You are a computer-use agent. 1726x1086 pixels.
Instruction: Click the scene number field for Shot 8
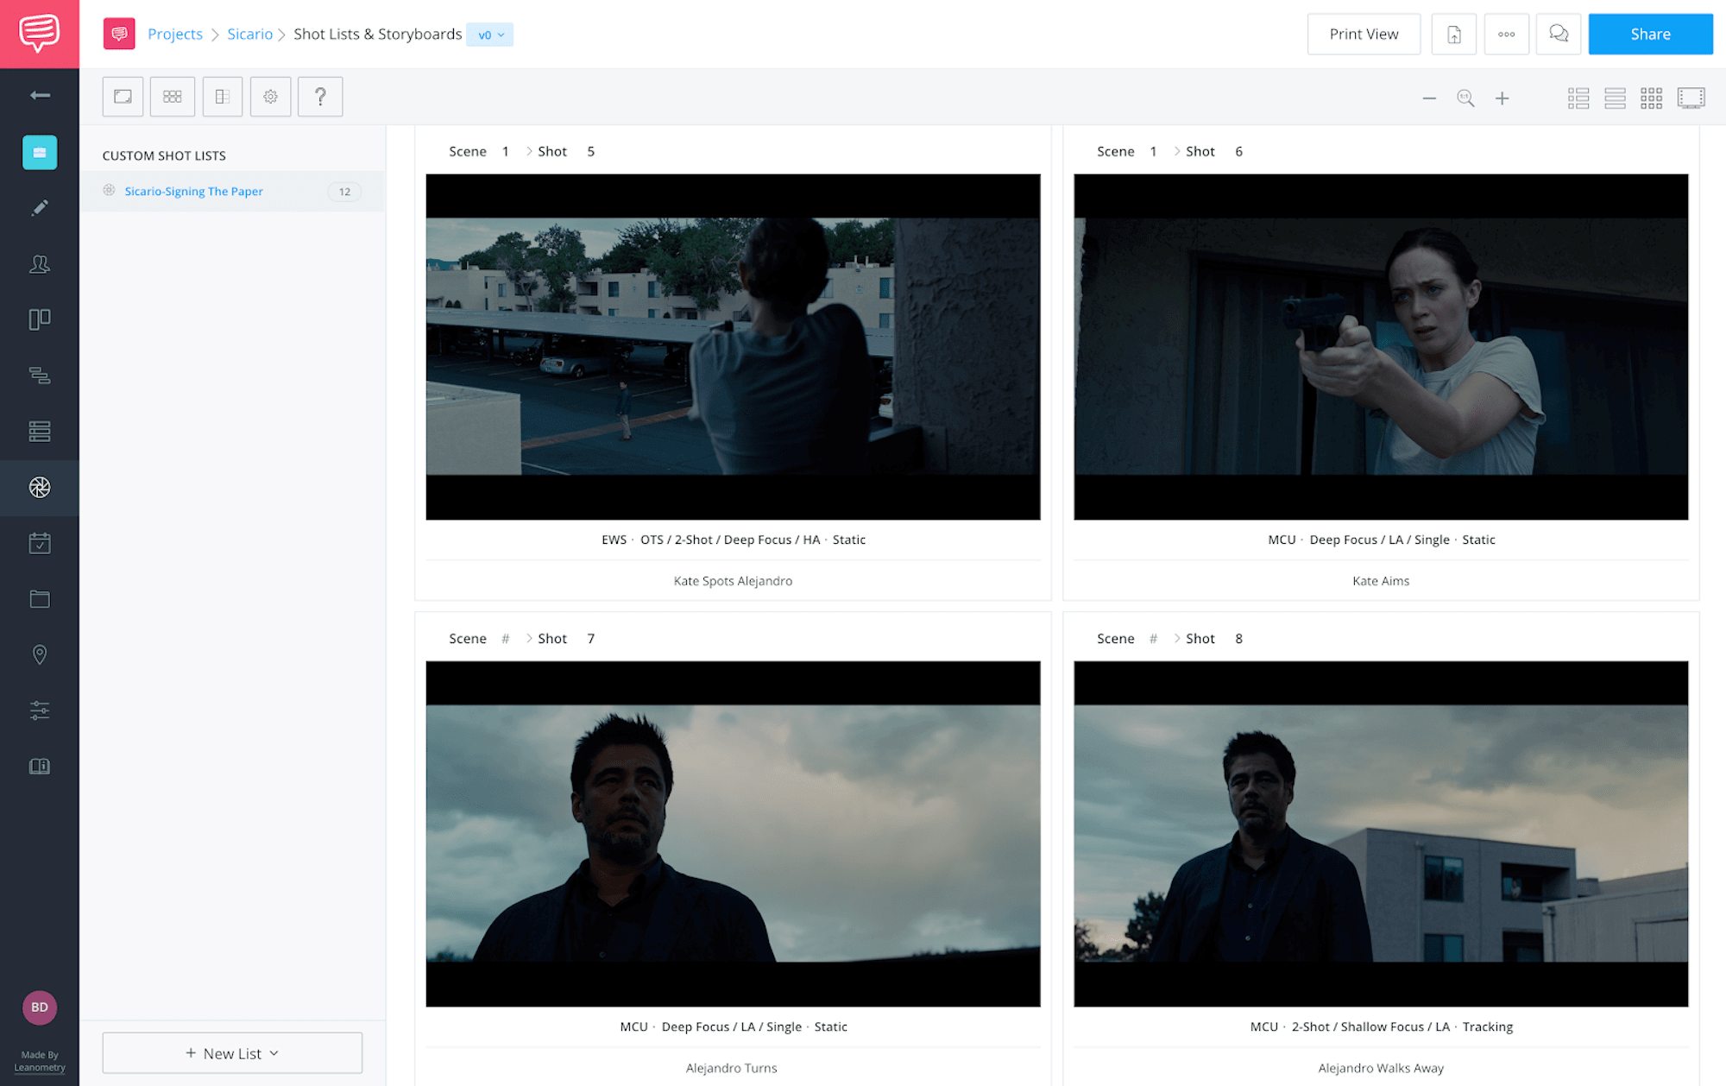tap(1153, 638)
